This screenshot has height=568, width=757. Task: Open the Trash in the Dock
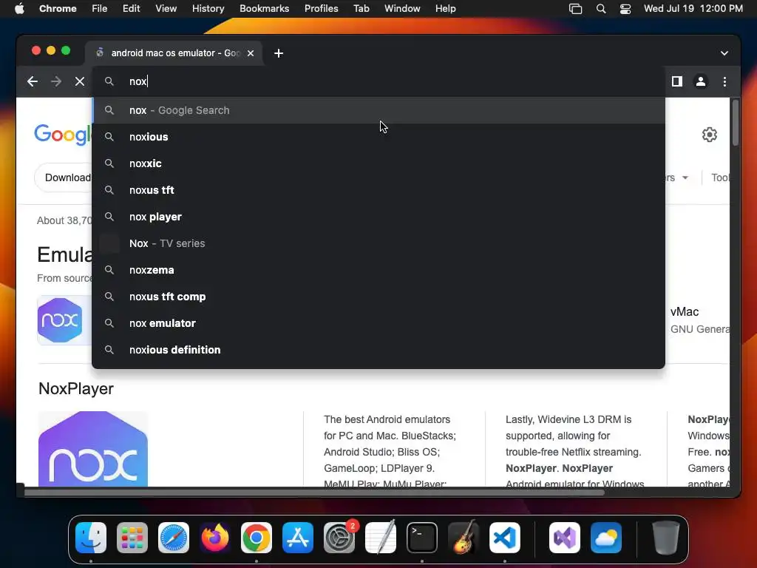[666, 538]
